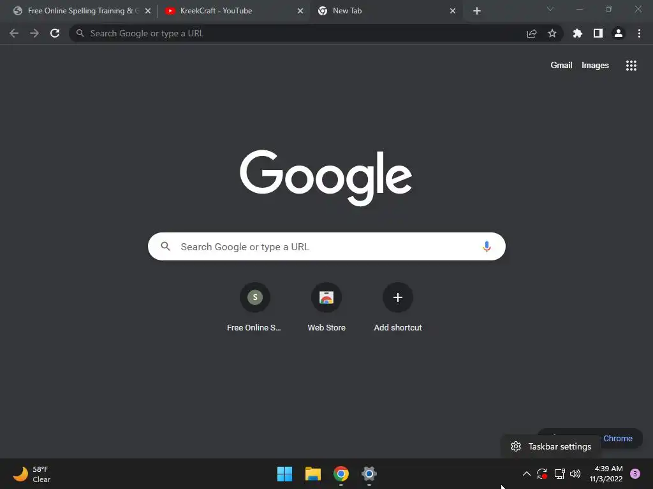This screenshot has height=489, width=653.
Task: Open the Web Store shortcut
Action: (326, 308)
